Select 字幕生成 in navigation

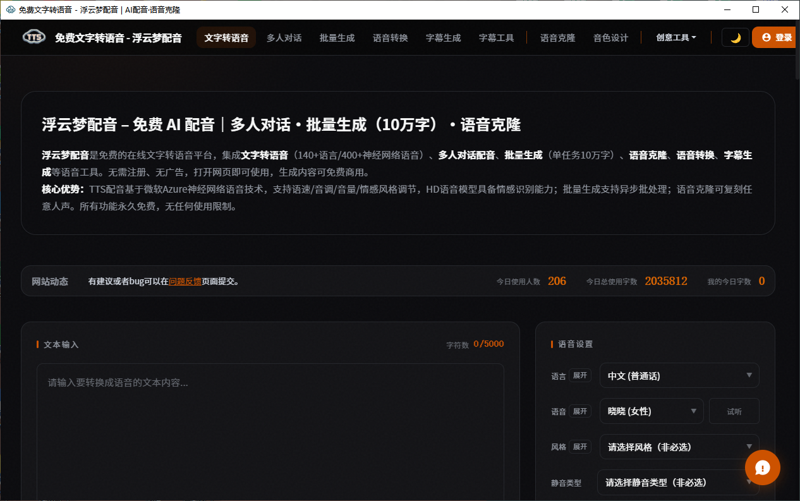point(443,37)
